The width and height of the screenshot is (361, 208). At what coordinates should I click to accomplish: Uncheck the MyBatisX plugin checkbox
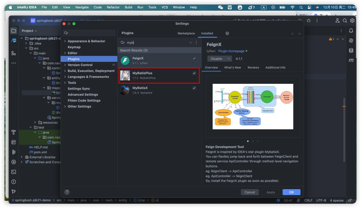click(194, 88)
